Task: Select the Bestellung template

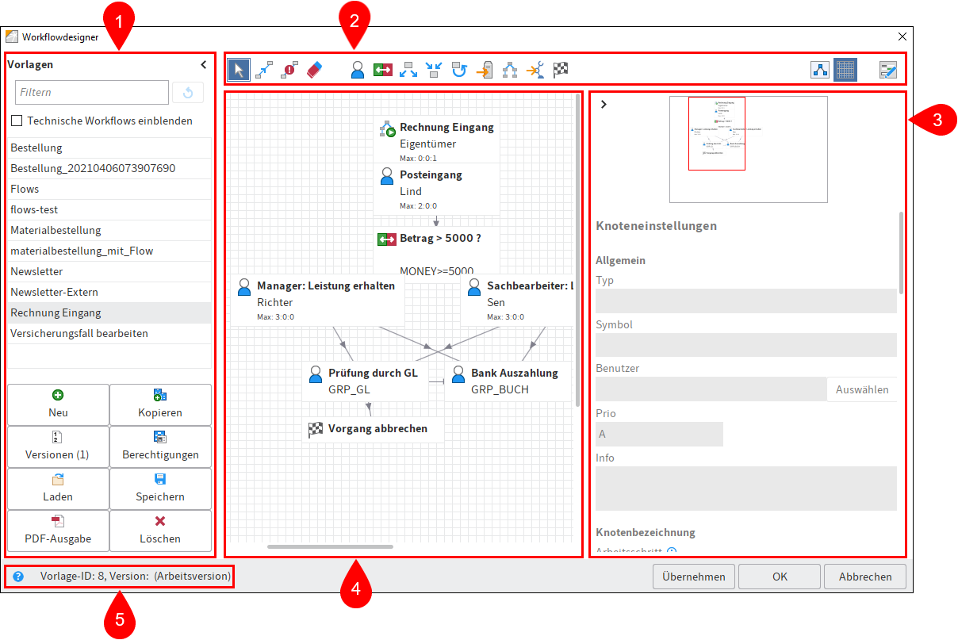Action: [109, 148]
